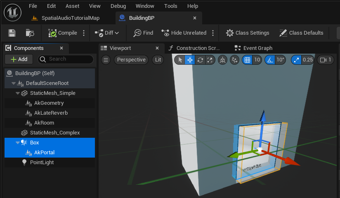Click the Browse to asset icon
Viewport: 340px width, 198px height.
30,33
